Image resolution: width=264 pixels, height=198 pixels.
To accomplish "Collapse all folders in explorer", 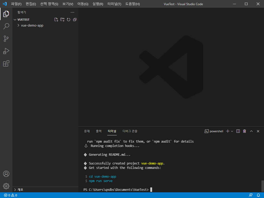I will (75, 20).
